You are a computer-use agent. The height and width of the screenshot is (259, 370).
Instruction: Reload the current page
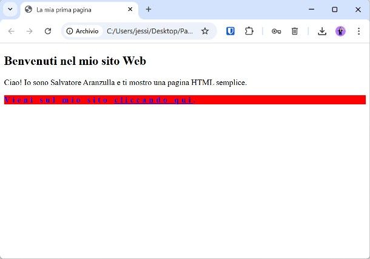click(x=48, y=31)
